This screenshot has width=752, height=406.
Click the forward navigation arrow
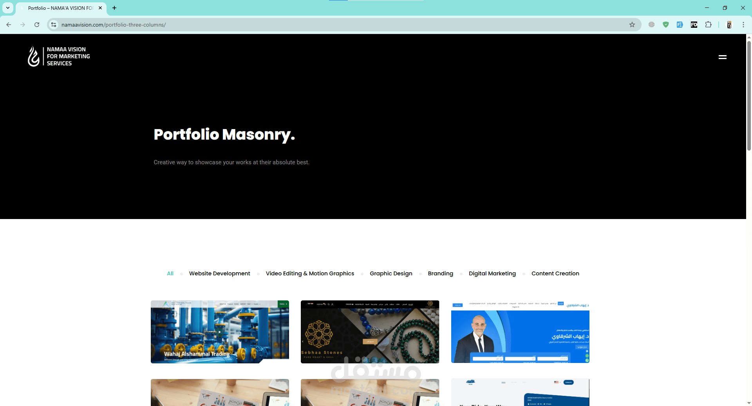click(23, 25)
